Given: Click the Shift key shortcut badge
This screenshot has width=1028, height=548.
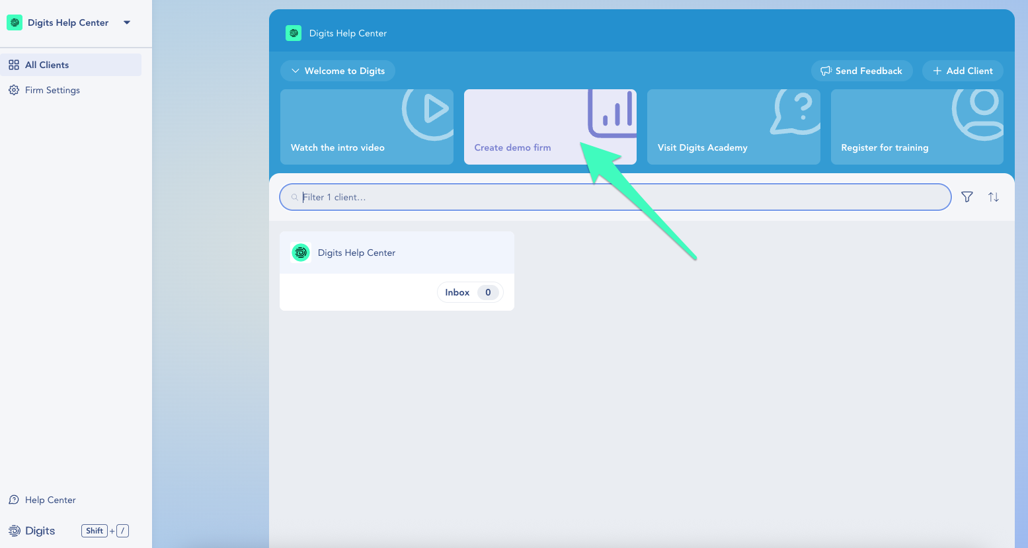Looking at the screenshot, I should [x=95, y=531].
